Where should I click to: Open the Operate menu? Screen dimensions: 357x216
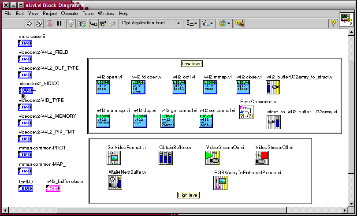pos(69,13)
